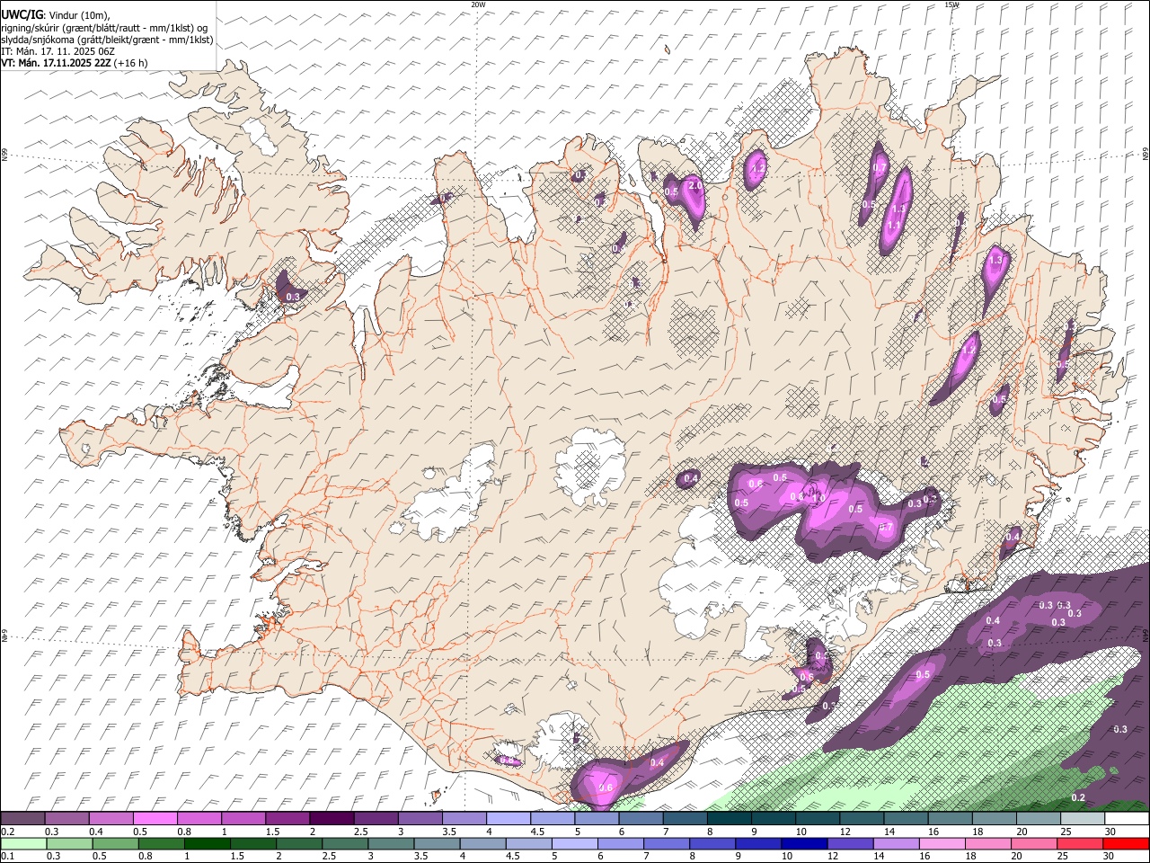Image resolution: width=1150 pixels, height=863 pixels.
Task: Click the lilac lower swatch at 14
Action: point(896,843)
